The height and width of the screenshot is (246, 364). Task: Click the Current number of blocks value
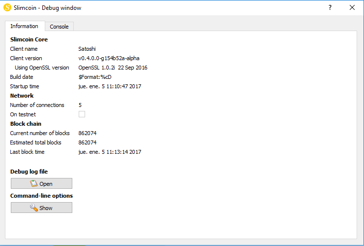pyautogui.click(x=88, y=133)
